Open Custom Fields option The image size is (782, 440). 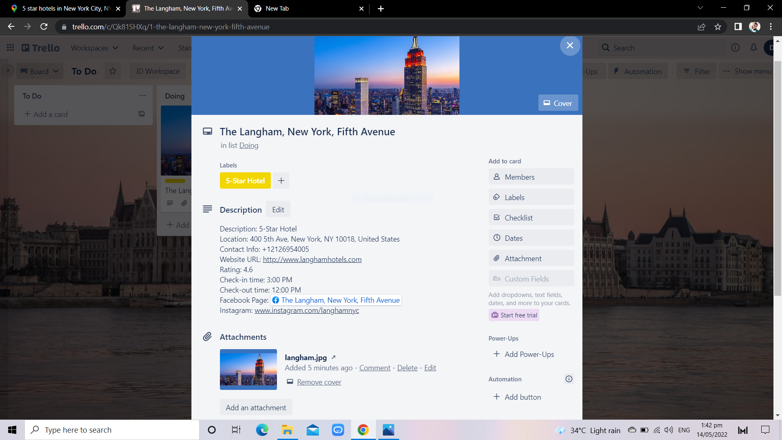pos(531,279)
